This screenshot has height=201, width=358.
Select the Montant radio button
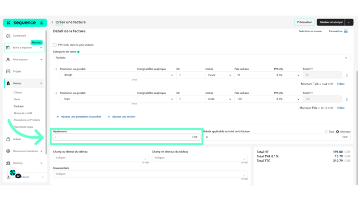[x=338, y=132]
